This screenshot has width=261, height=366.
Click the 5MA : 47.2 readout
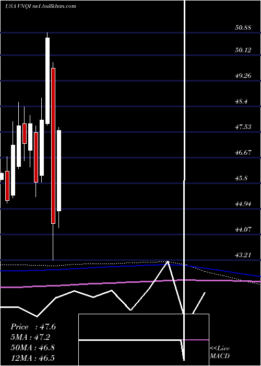click(30, 337)
